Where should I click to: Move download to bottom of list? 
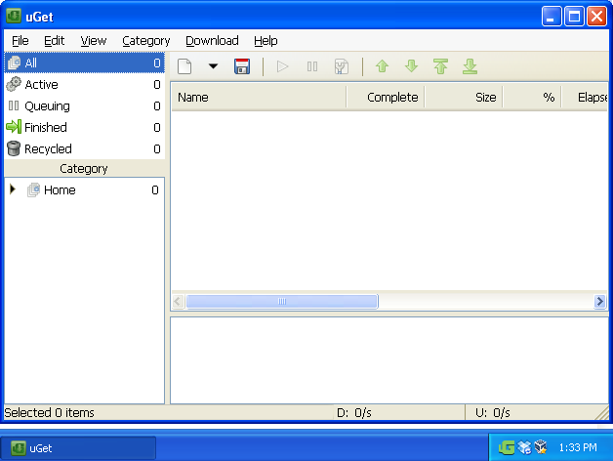[x=470, y=66]
